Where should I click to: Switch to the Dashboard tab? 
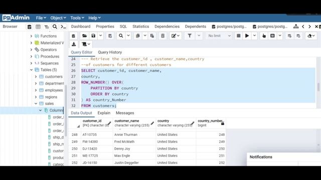[x=81, y=26]
